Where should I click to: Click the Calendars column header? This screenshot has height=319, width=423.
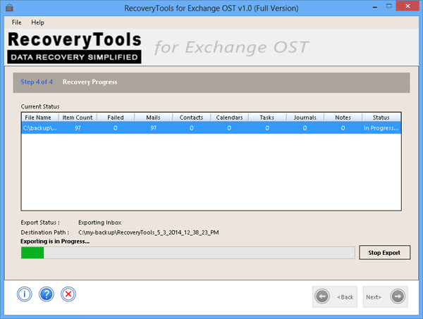[x=229, y=118]
